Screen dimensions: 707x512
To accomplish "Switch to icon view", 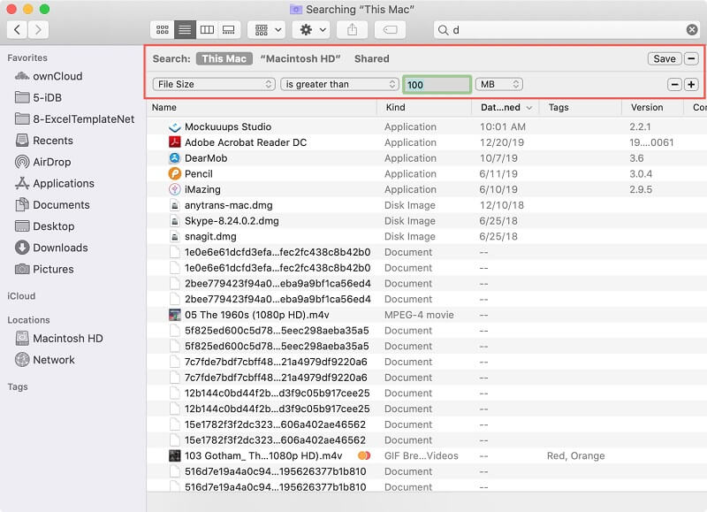I will pyautogui.click(x=163, y=30).
